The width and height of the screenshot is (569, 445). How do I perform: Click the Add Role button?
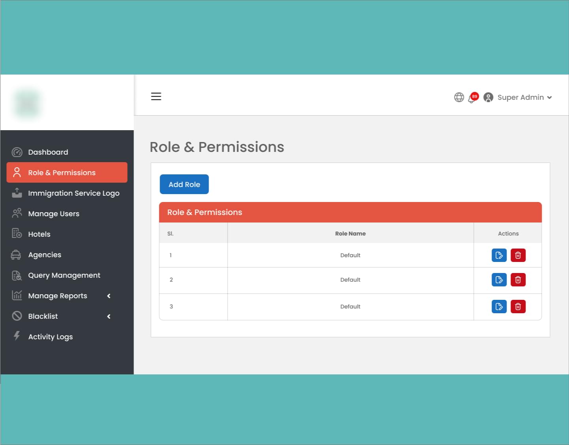(184, 184)
